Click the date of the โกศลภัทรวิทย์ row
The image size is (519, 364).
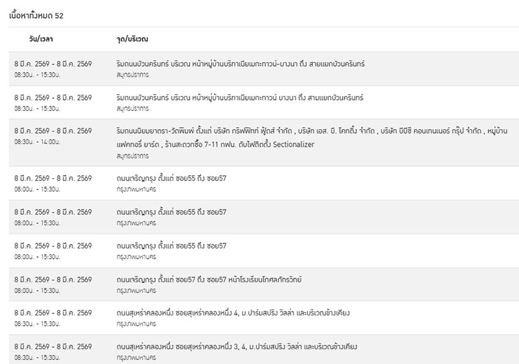[53, 279]
